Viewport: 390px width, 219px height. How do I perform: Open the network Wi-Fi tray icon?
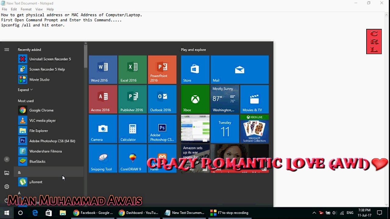342,213
